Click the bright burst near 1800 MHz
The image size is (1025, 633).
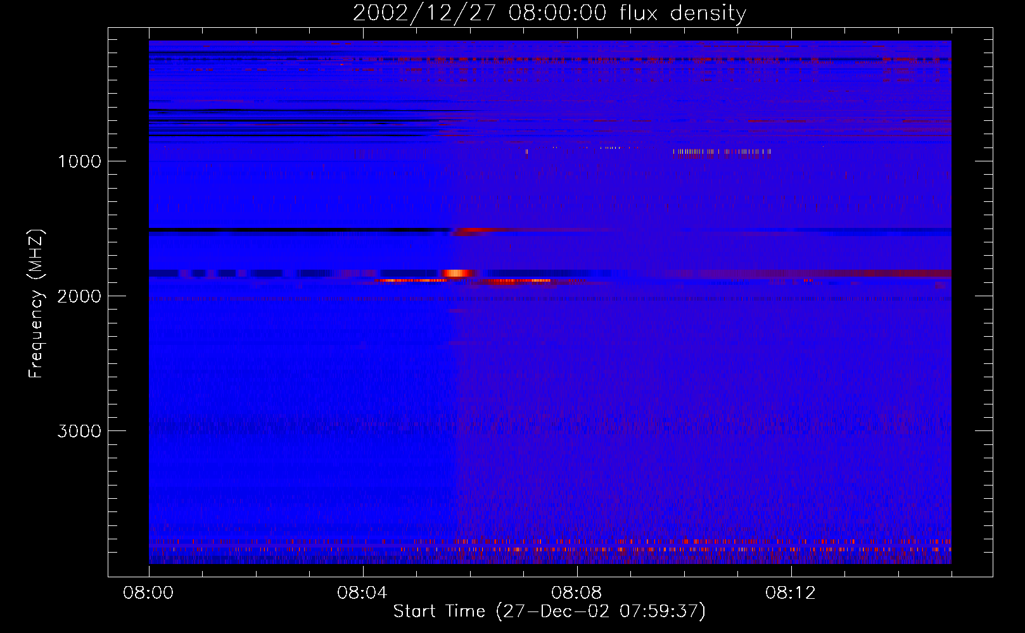pyautogui.click(x=457, y=273)
